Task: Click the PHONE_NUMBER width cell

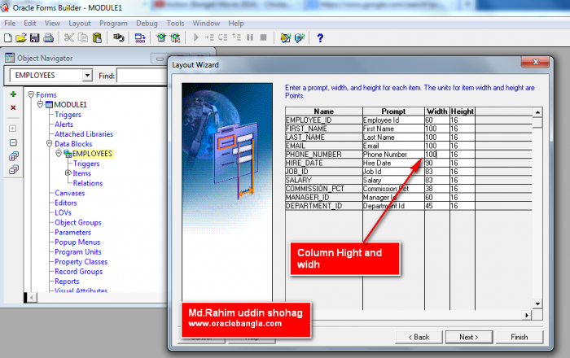Action: click(437, 155)
